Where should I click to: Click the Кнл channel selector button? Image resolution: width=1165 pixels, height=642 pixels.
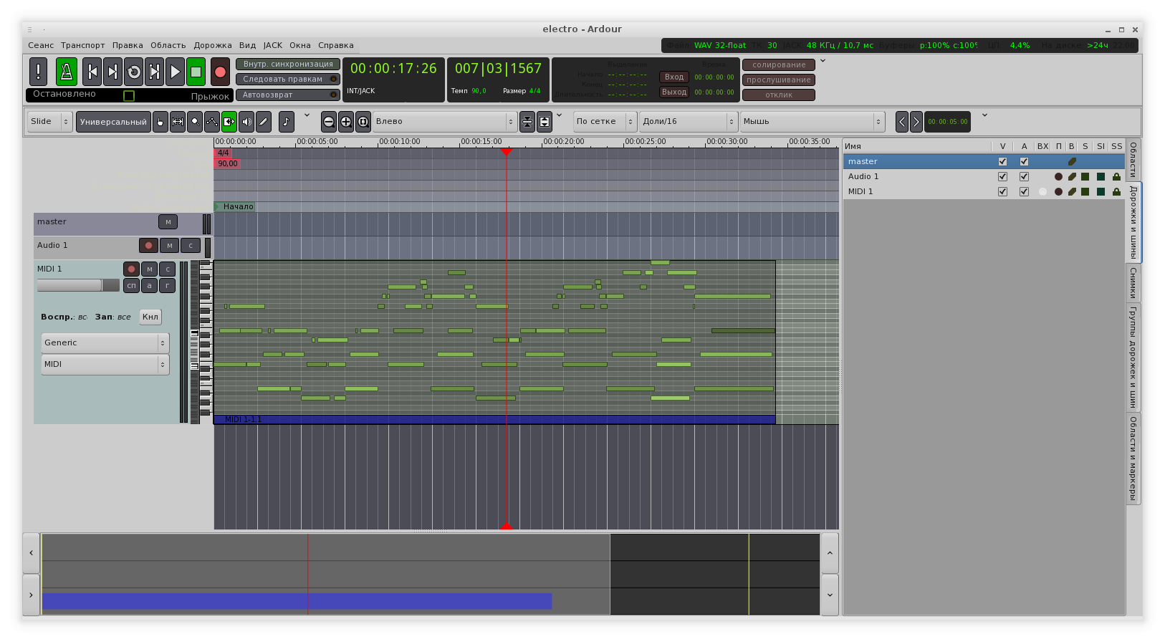pyautogui.click(x=150, y=317)
